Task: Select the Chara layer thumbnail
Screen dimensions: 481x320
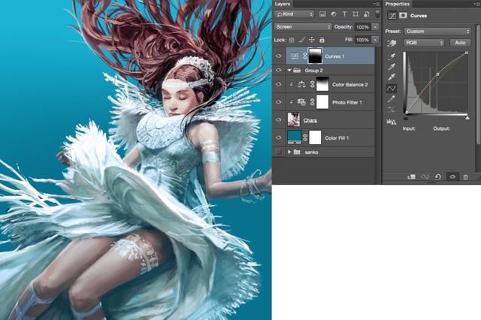Action: (x=294, y=120)
